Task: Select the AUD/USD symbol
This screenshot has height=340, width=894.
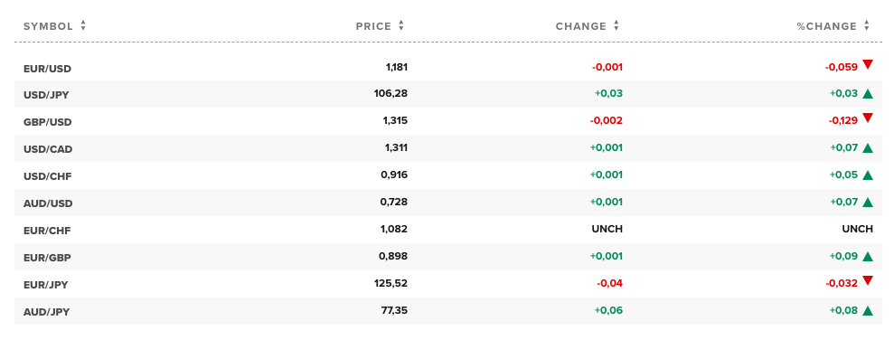Action: pyautogui.click(x=48, y=203)
